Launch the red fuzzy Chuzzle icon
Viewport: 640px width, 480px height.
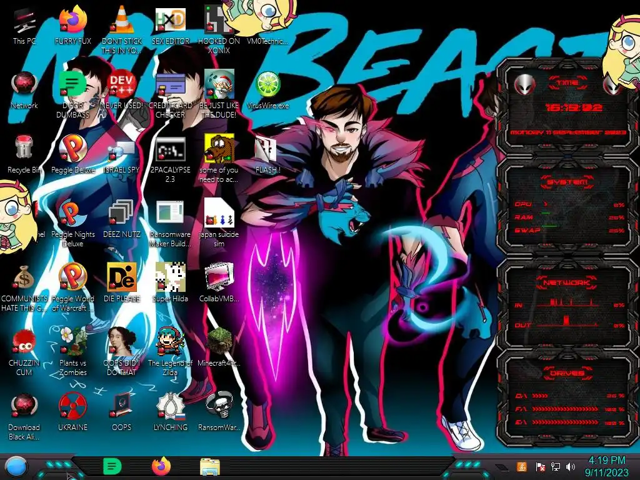tap(24, 352)
